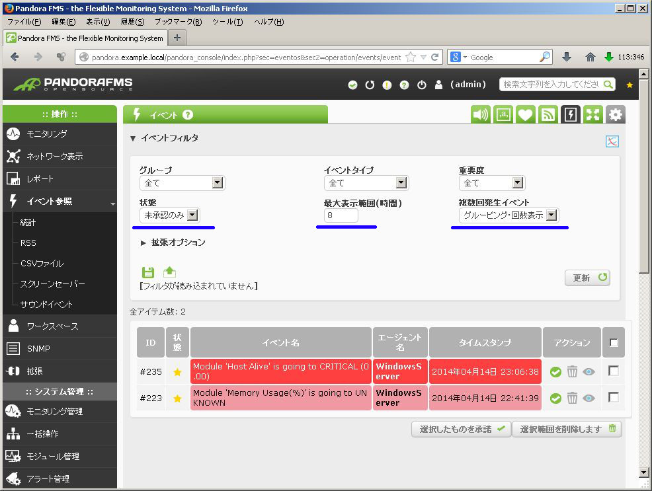Open the RSS feed icon in event toolbar
Viewport: 652px width, 491px height.
click(548, 114)
